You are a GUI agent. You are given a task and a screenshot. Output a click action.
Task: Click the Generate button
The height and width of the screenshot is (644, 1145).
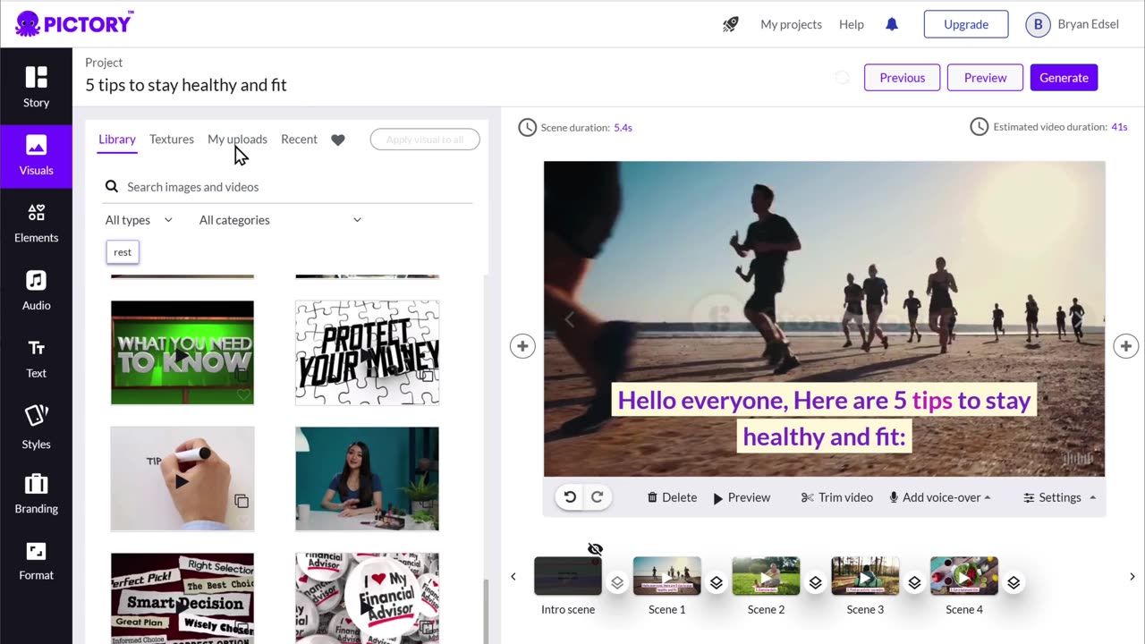(x=1064, y=78)
